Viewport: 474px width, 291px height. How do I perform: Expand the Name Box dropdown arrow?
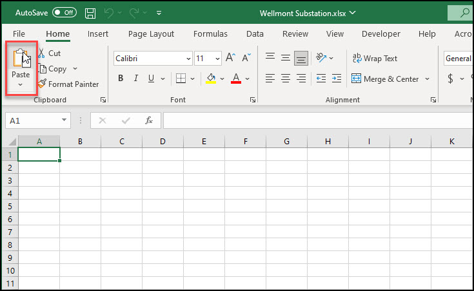click(x=64, y=120)
